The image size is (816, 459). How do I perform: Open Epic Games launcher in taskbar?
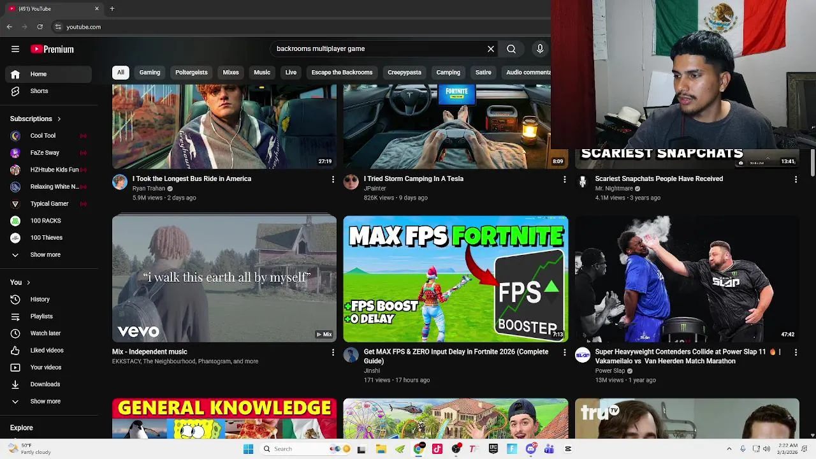[x=493, y=449]
